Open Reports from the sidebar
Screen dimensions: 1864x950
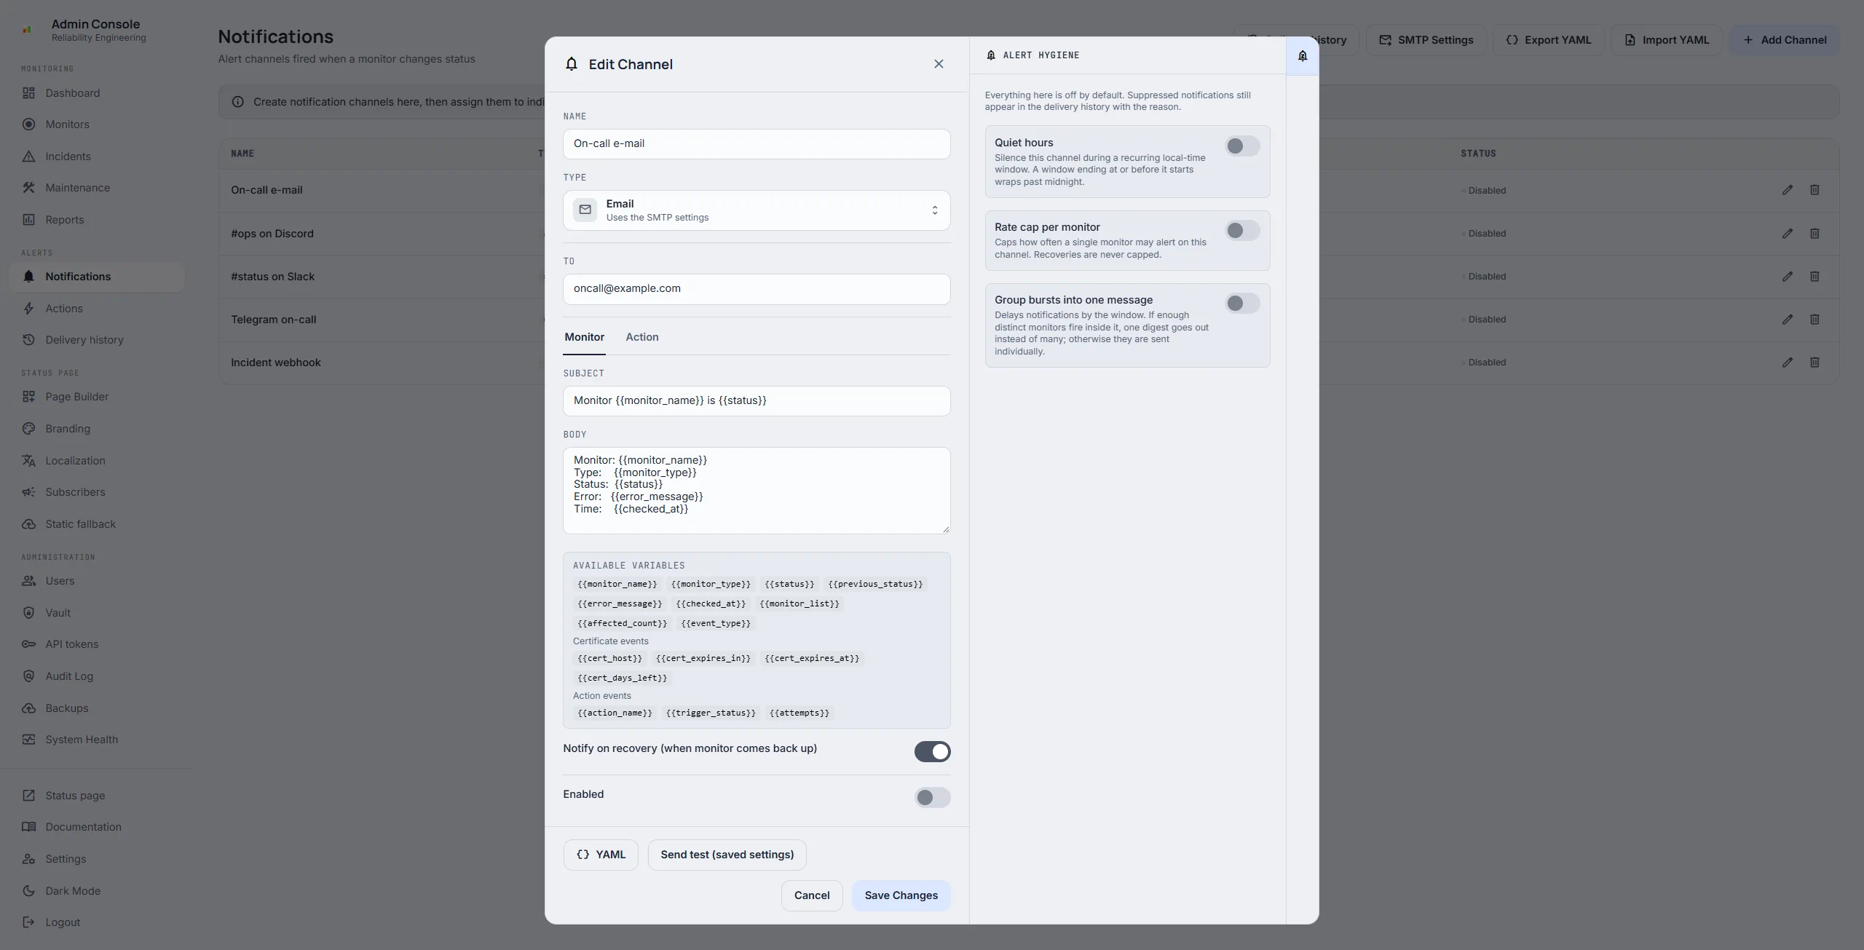click(x=96, y=220)
